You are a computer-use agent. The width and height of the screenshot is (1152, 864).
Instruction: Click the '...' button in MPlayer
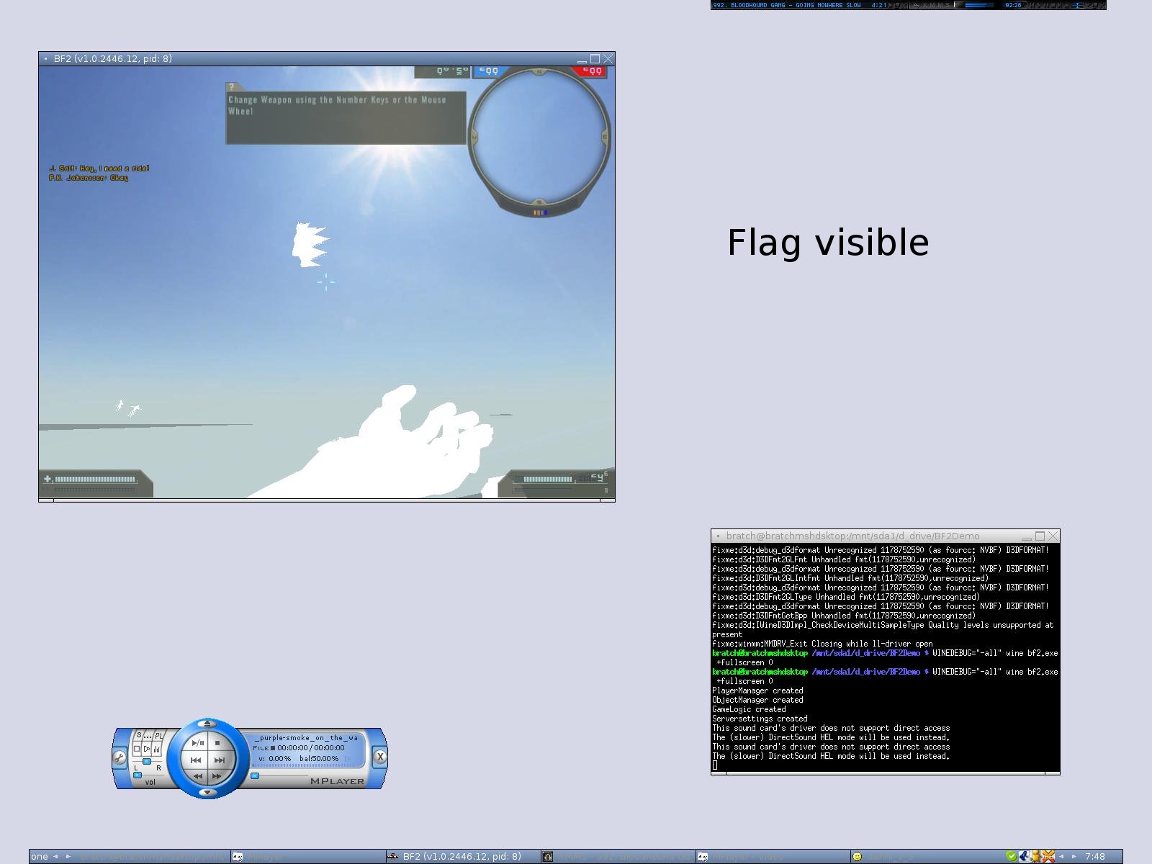148,736
